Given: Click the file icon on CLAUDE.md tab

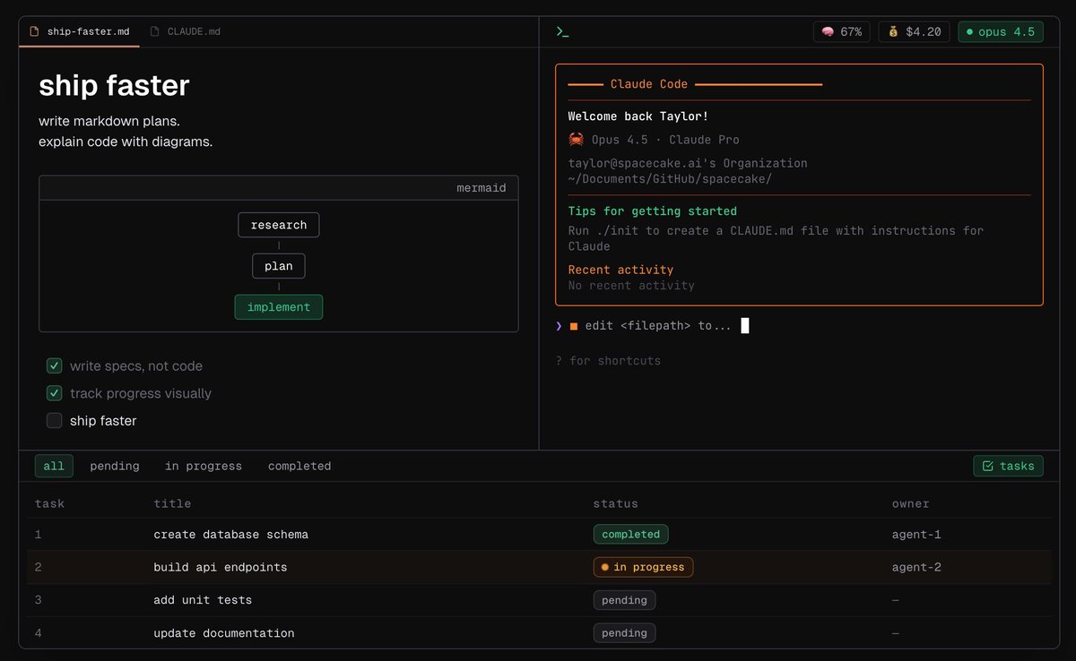Looking at the screenshot, I should 155,31.
